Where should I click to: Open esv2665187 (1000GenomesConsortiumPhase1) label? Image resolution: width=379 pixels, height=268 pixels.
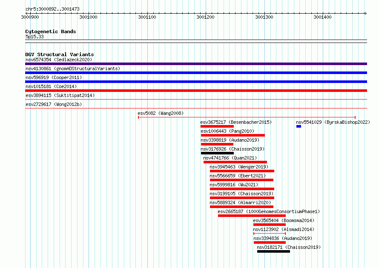click(269, 211)
